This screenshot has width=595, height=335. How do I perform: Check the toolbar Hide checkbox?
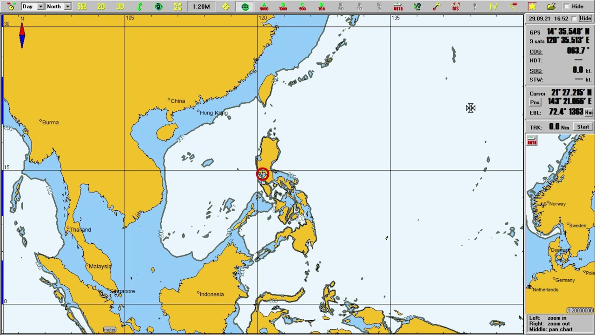click(x=566, y=7)
